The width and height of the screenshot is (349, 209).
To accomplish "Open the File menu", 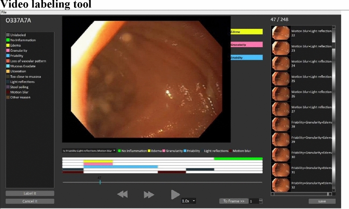I will 4,12.
